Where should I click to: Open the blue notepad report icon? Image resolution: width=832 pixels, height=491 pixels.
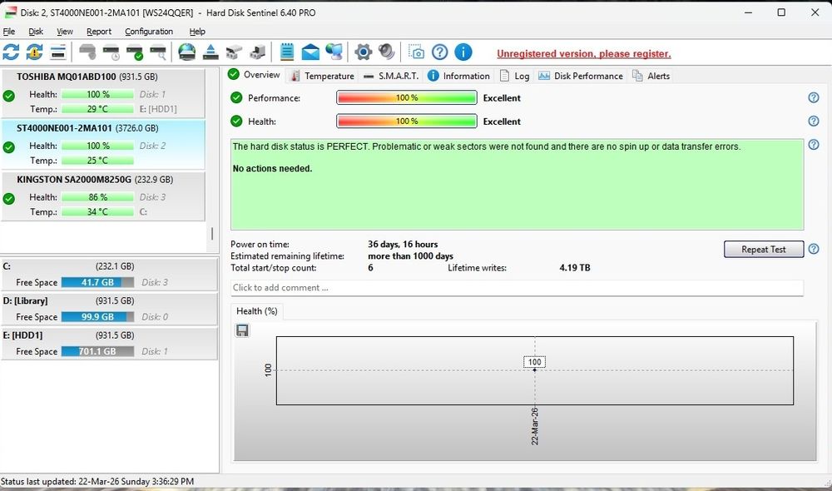coord(286,52)
